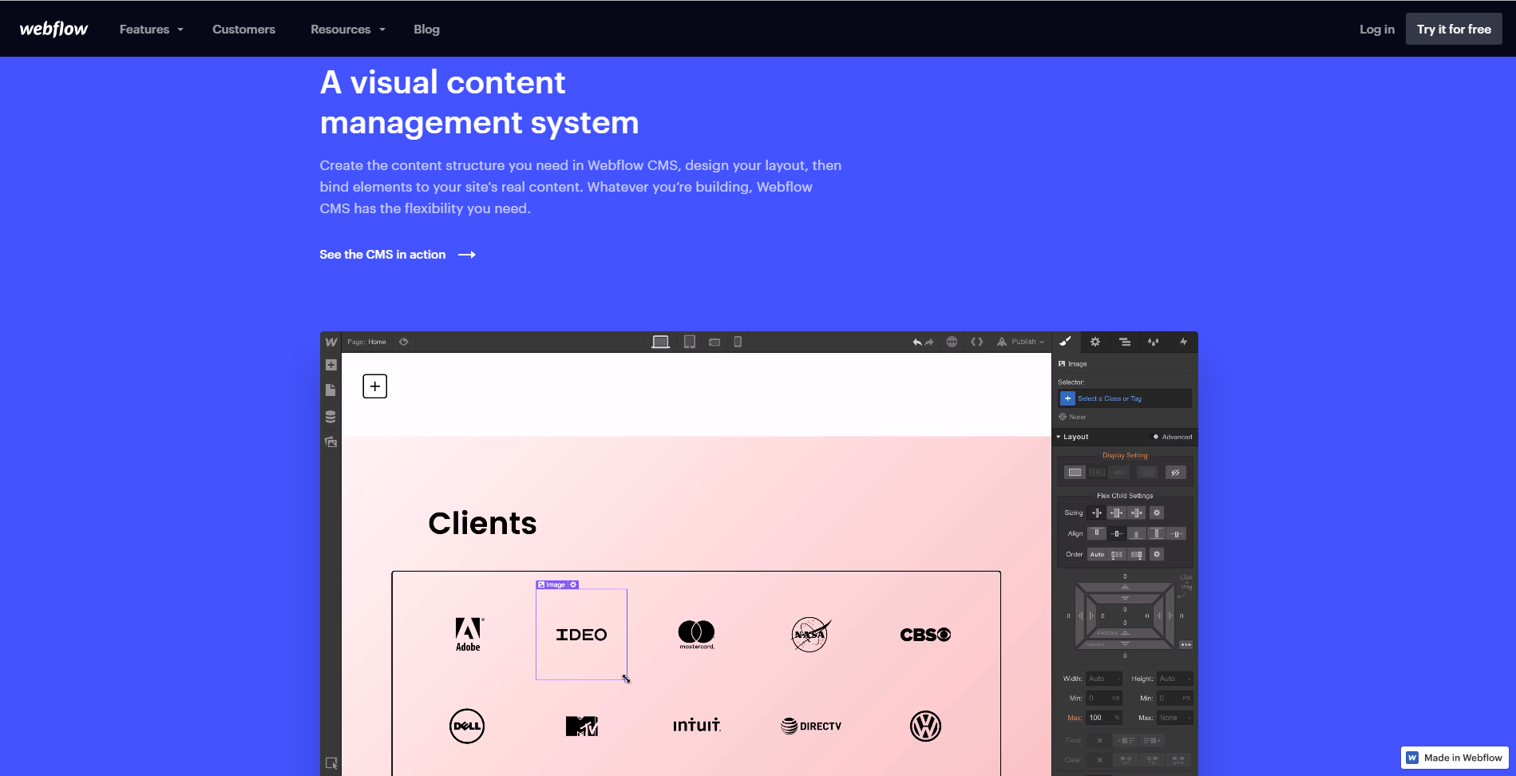Open the Image label settings gear
The width and height of the screenshot is (1516, 776).
pyautogui.click(x=573, y=585)
